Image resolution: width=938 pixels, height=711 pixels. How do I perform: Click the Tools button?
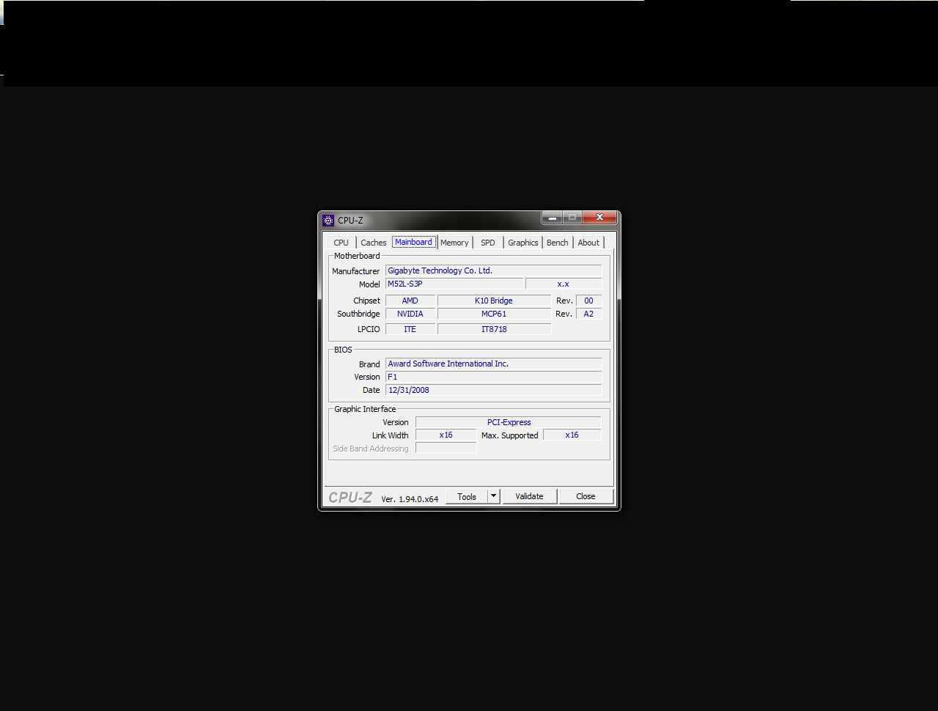467,496
